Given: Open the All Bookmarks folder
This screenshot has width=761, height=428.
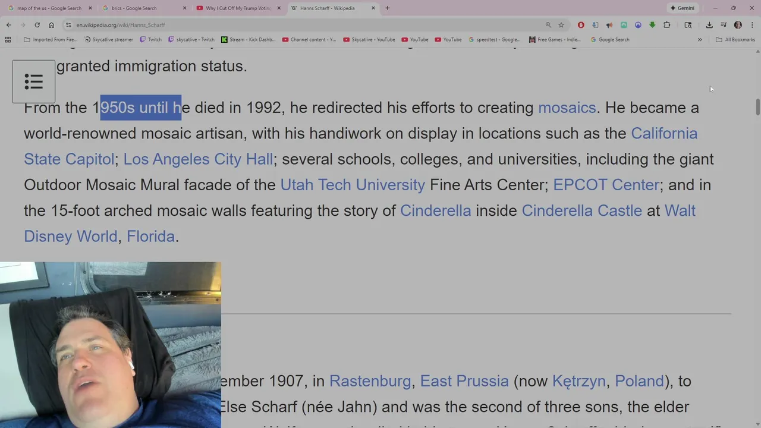Looking at the screenshot, I should point(735,40).
